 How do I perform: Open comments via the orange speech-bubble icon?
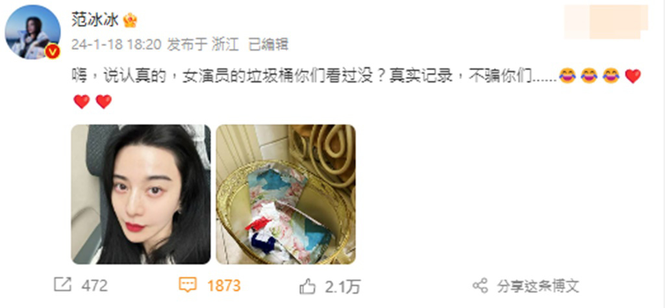click(x=187, y=285)
